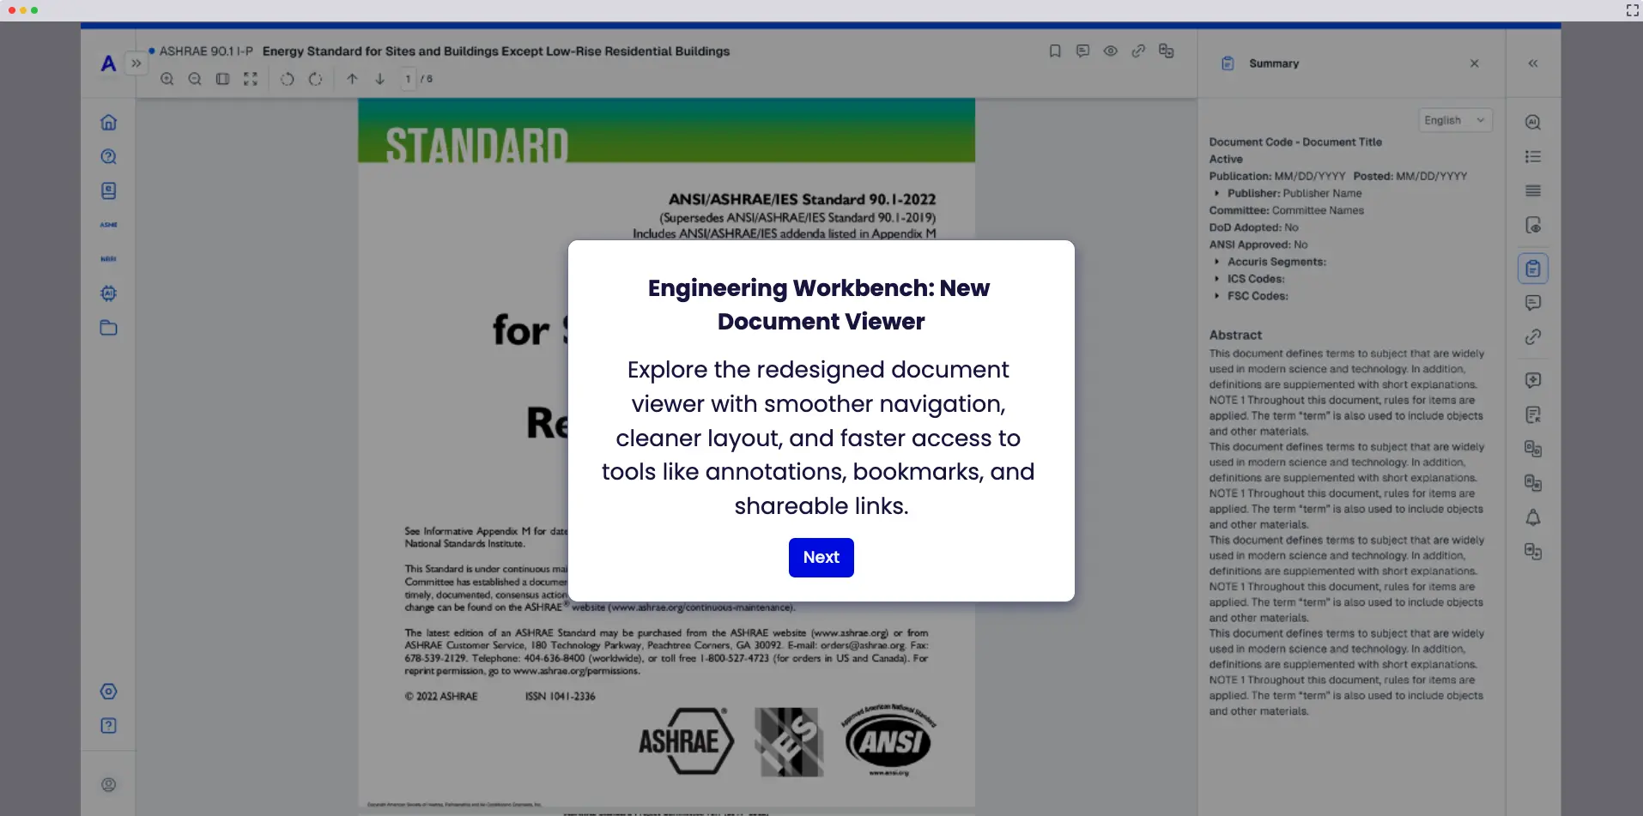Click the Summary panel title
Image resolution: width=1643 pixels, height=816 pixels.
[x=1274, y=63]
